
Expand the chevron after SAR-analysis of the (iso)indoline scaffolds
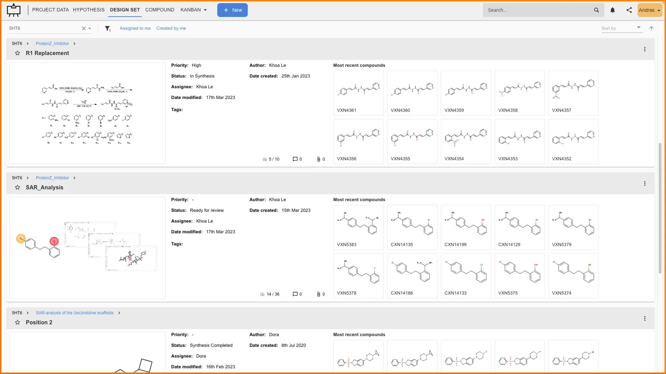[x=119, y=313]
